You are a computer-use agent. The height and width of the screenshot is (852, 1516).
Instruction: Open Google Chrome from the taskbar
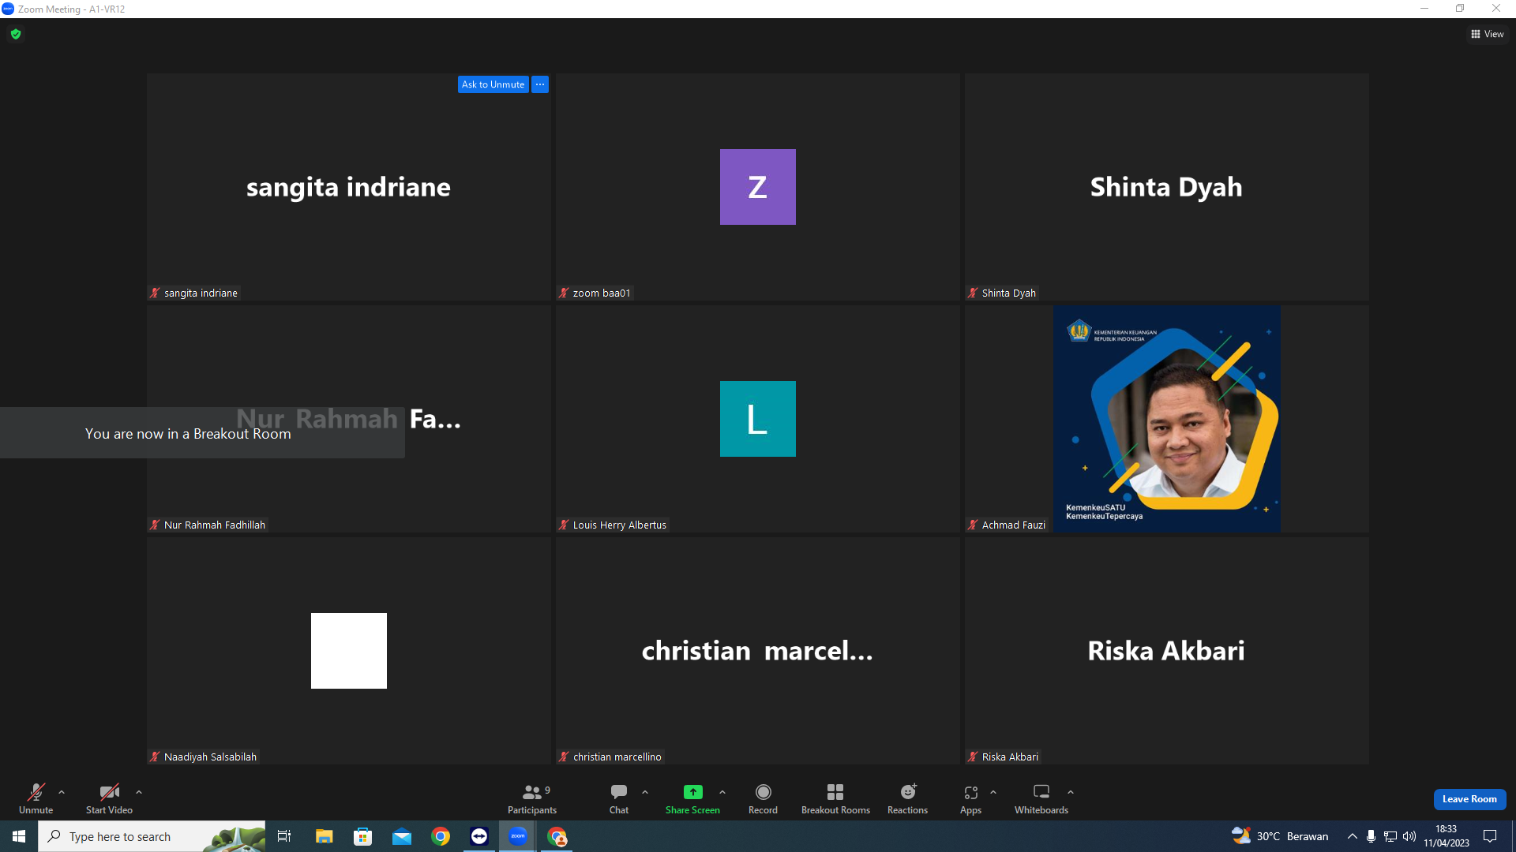click(441, 836)
